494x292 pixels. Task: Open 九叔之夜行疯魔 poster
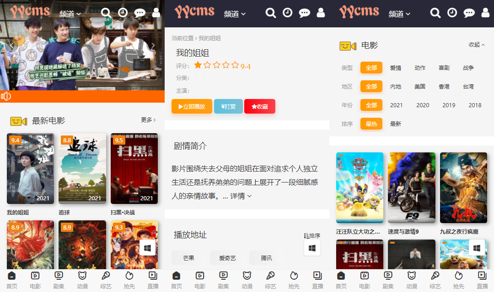click(463, 188)
